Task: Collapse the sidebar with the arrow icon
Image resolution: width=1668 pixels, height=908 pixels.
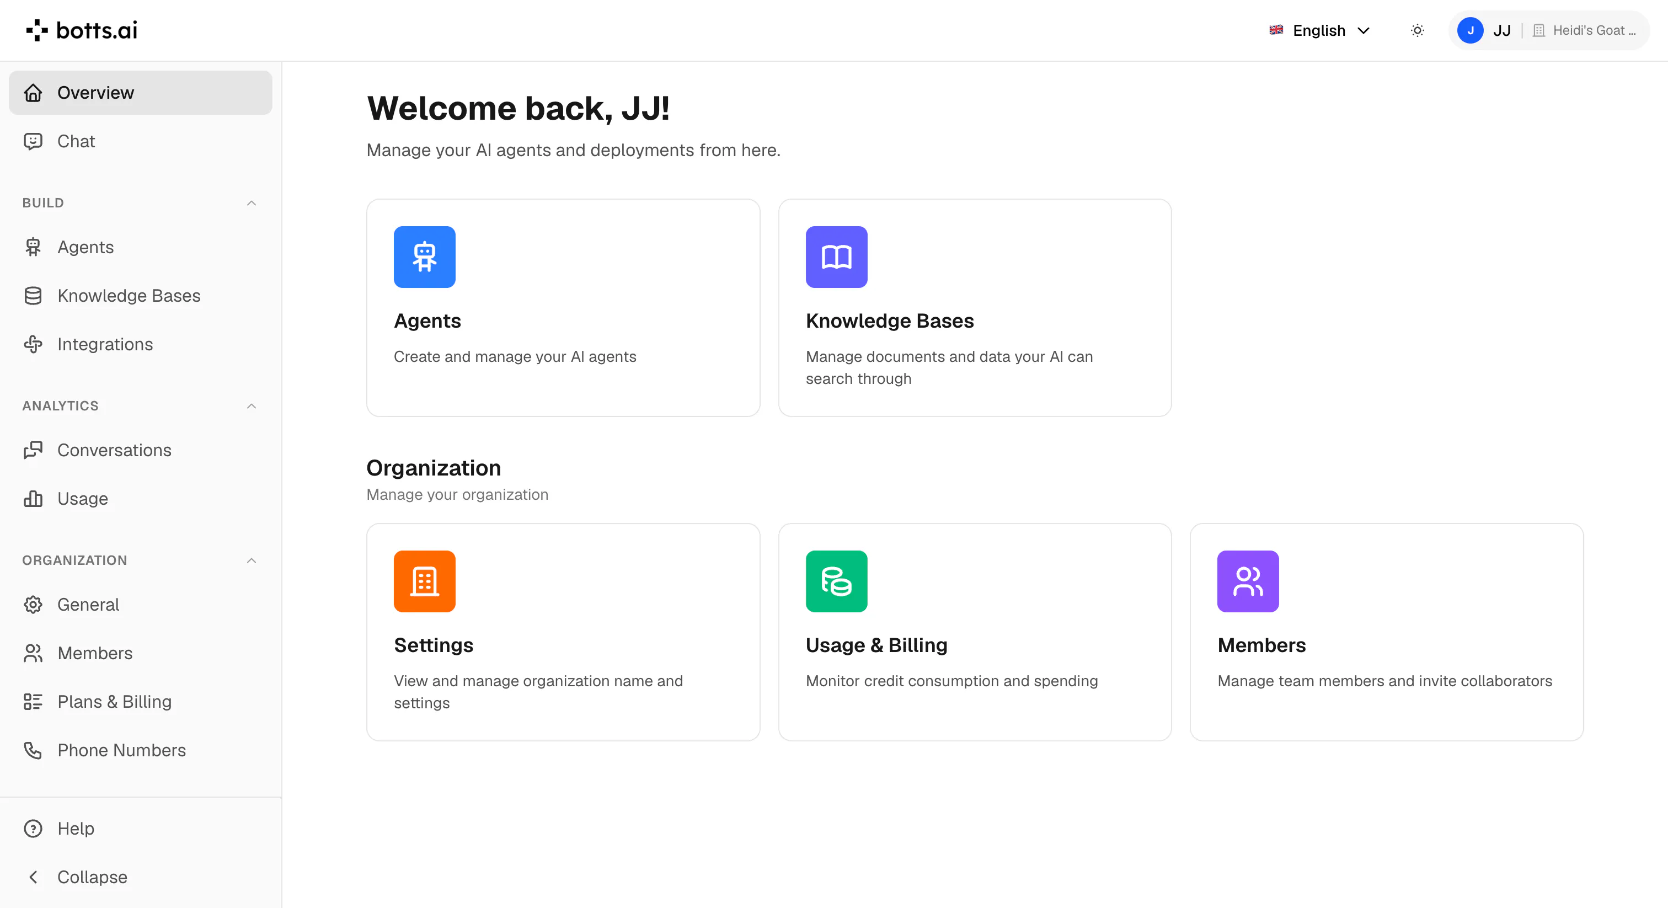Action: point(33,878)
